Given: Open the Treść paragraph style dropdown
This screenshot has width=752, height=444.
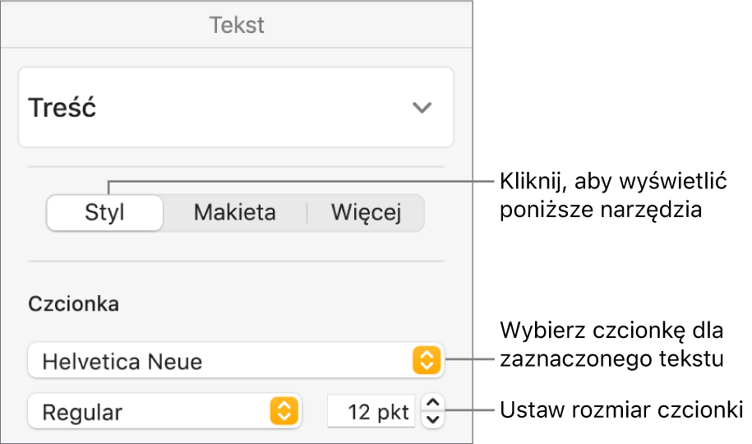Looking at the screenshot, I should (x=236, y=107).
